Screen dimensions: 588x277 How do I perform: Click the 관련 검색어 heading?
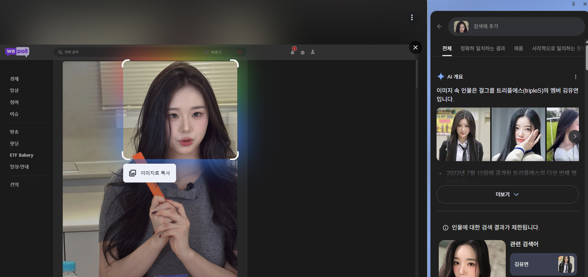pyautogui.click(x=524, y=244)
